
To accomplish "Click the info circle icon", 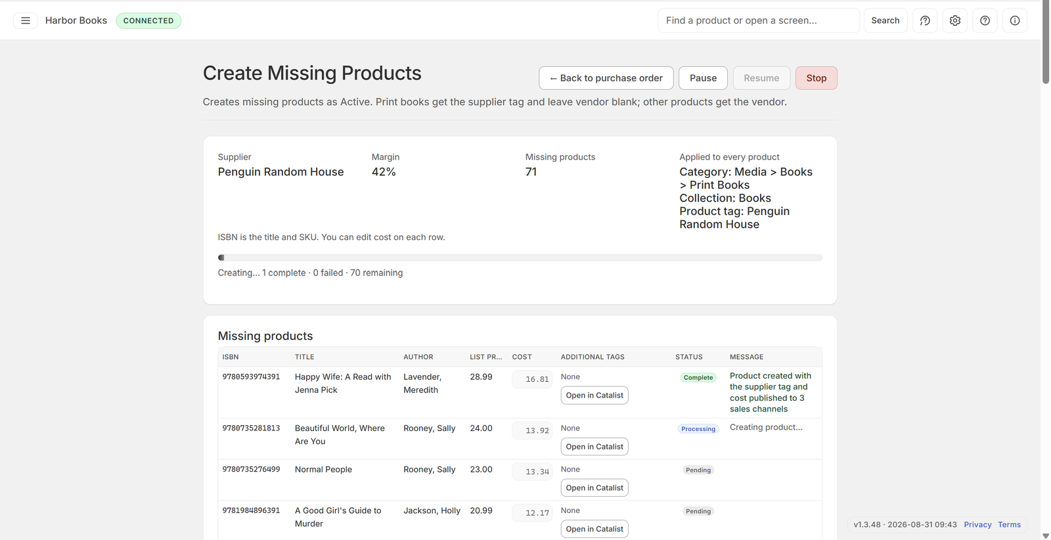I will (x=1015, y=20).
